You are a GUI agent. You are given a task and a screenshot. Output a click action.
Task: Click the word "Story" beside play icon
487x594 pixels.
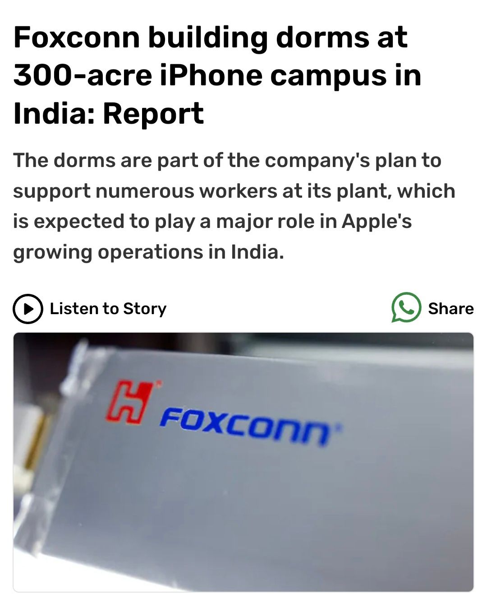[145, 309]
